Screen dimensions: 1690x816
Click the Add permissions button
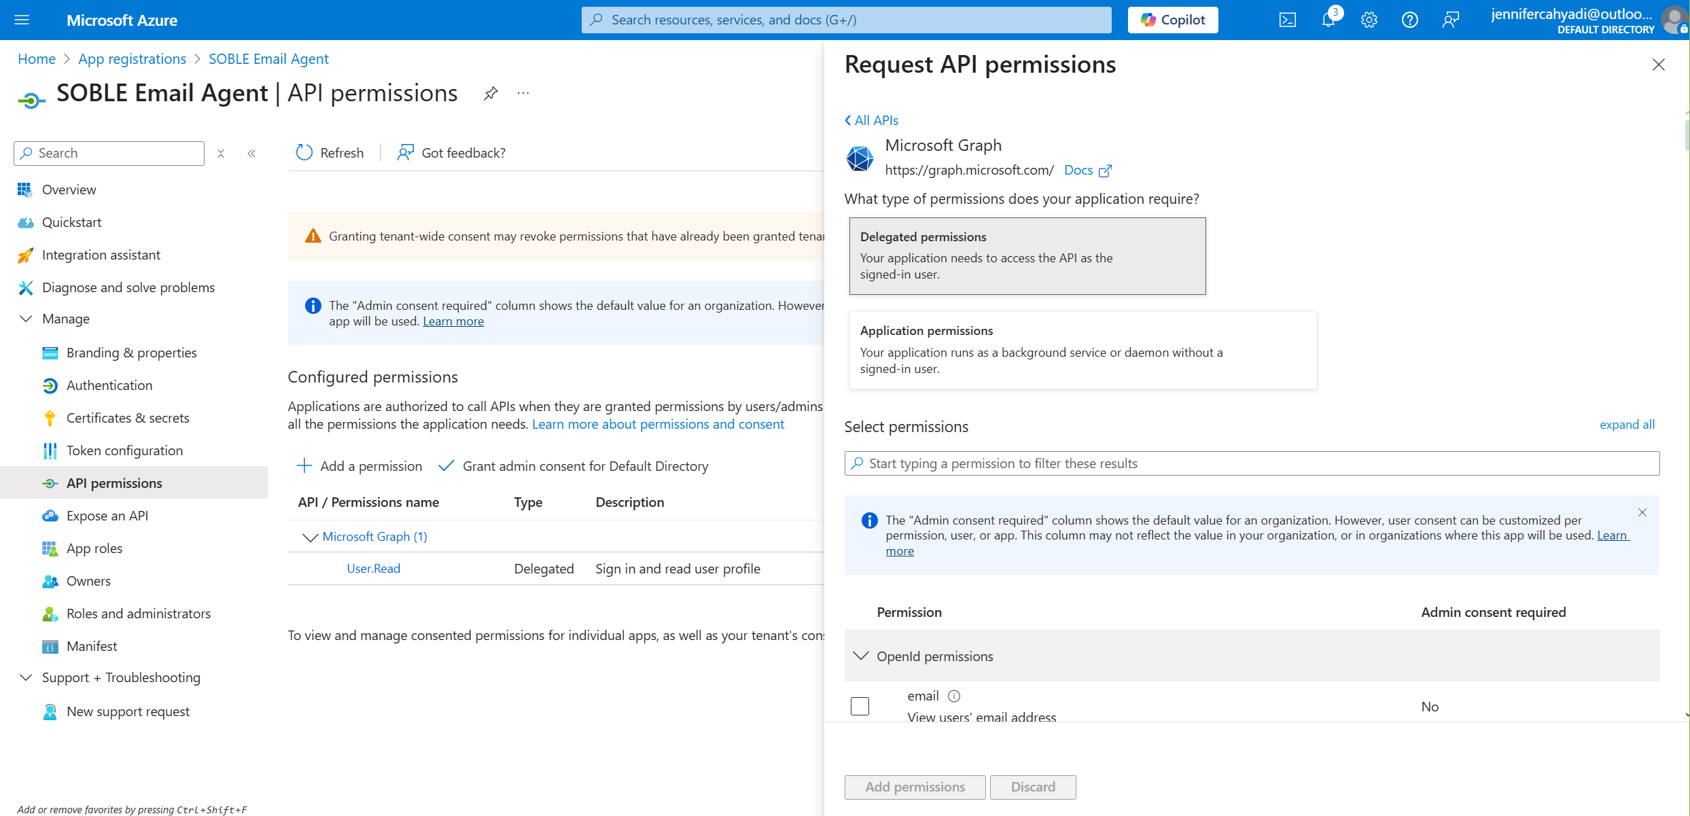pos(915,787)
